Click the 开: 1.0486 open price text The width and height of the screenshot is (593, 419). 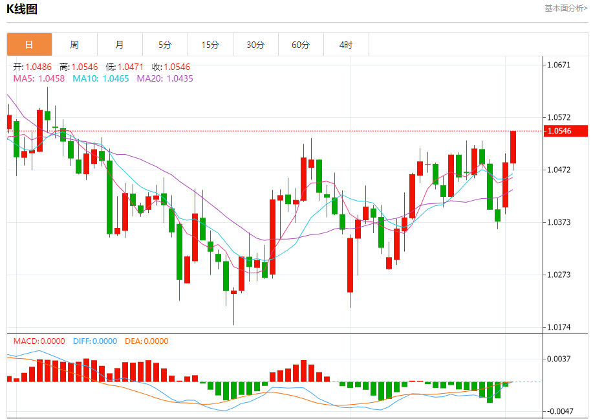32,67
